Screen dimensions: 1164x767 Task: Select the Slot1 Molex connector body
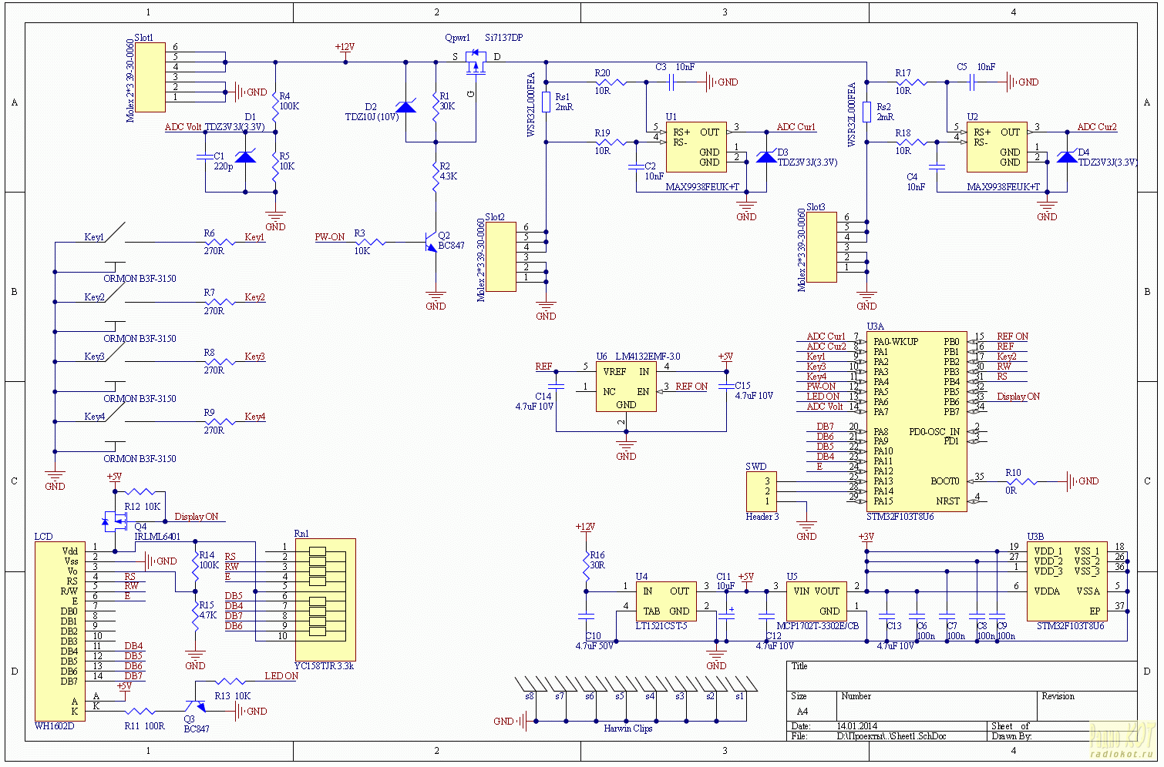point(150,77)
